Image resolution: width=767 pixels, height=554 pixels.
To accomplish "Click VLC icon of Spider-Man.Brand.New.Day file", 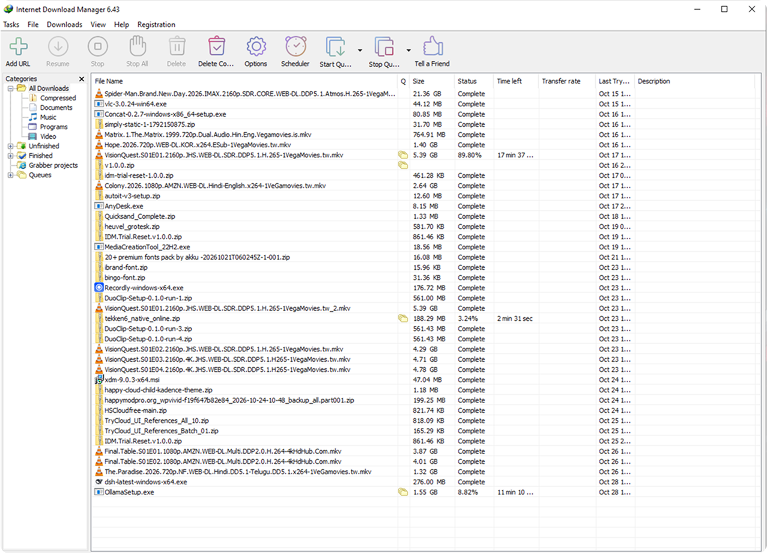I will pos(99,94).
